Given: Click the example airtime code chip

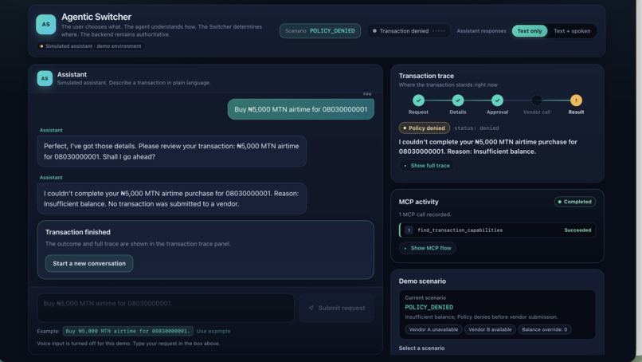Looking at the screenshot, I should click(127, 331).
